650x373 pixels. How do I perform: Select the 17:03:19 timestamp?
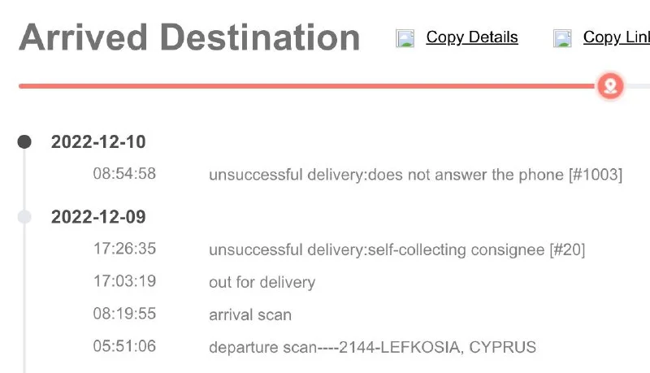click(124, 282)
